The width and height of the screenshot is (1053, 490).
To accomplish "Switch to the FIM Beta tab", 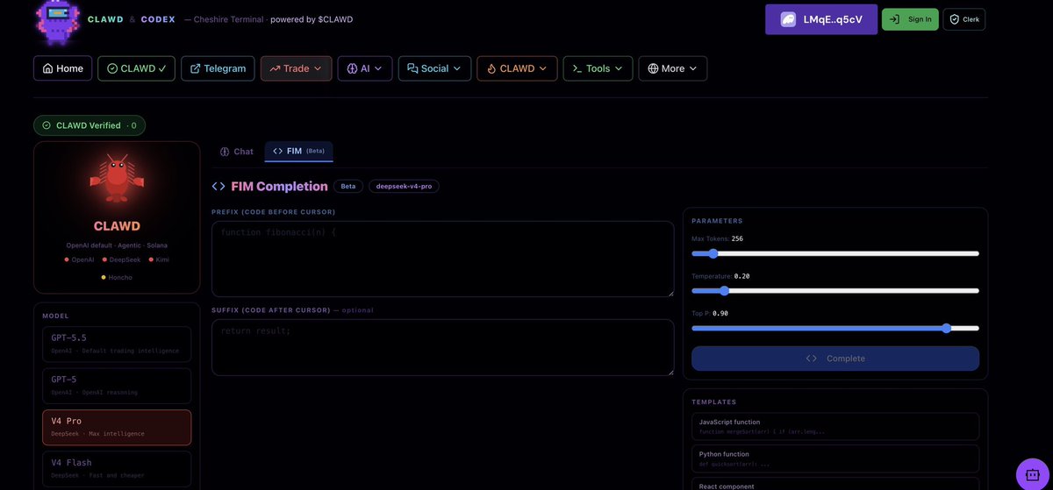I will [x=298, y=152].
